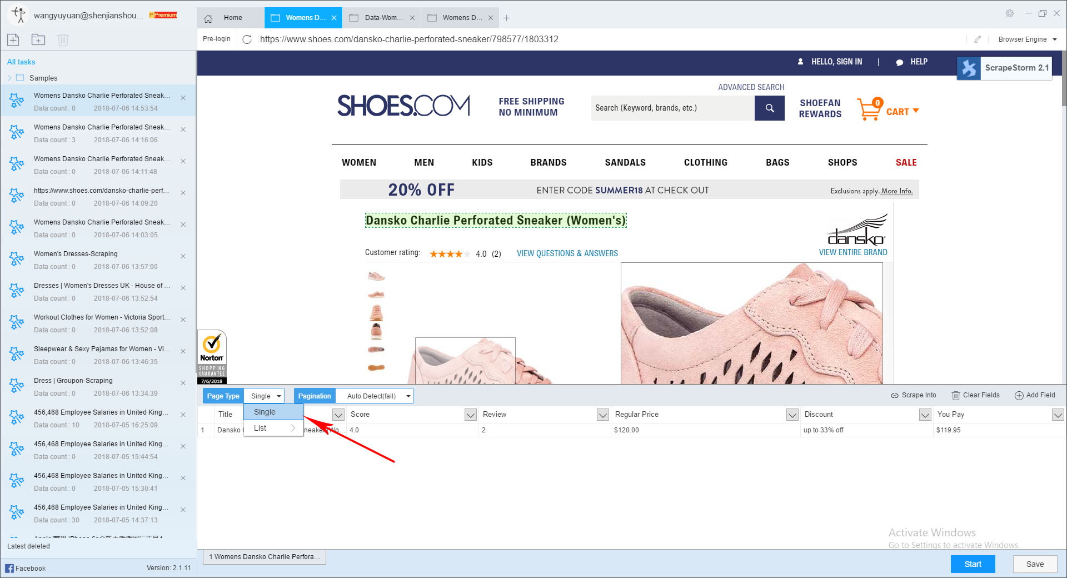Add a new browser tab with plus

[x=506, y=18]
